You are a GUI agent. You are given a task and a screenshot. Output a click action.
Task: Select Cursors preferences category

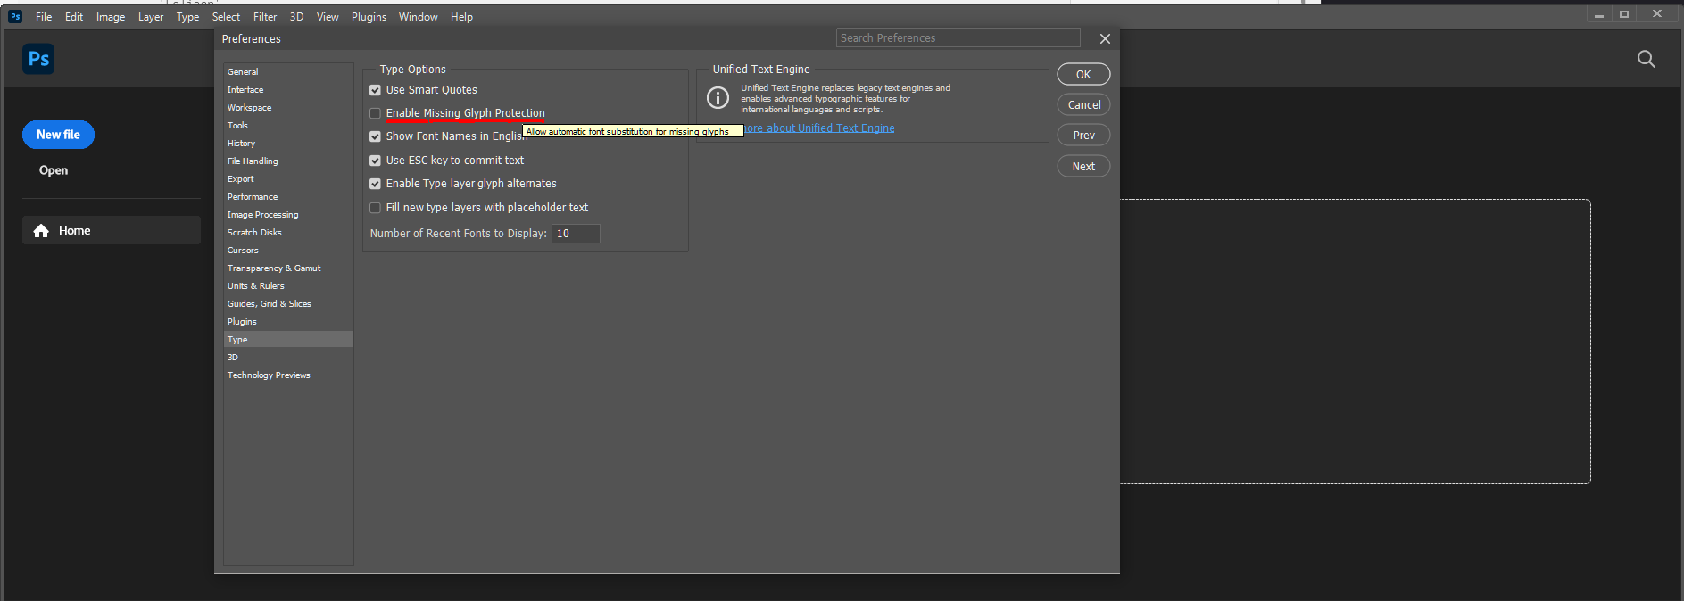click(x=288, y=251)
